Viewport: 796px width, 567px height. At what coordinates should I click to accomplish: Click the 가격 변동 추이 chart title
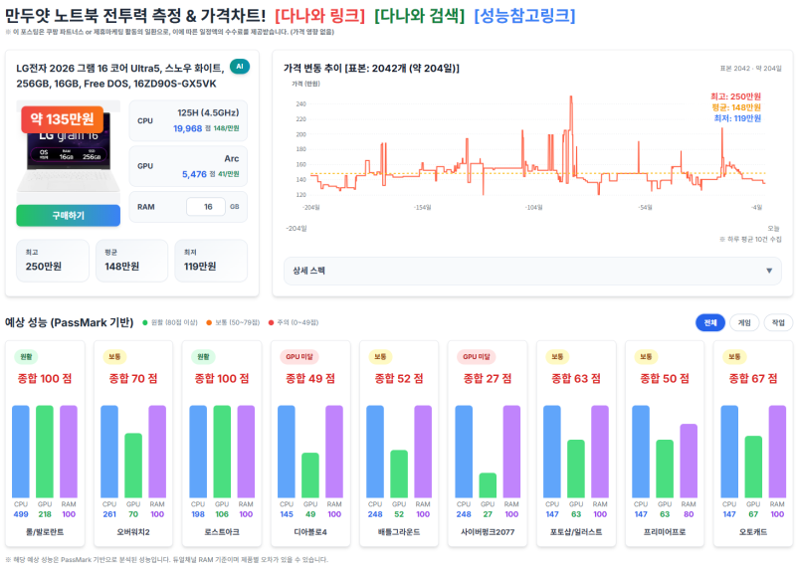pyautogui.click(x=371, y=68)
